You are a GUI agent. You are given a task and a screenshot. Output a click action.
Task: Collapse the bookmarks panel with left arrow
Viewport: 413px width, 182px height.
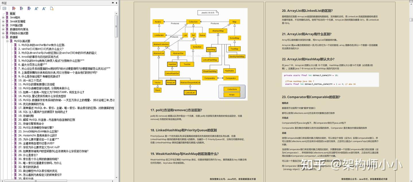tap(116, 3)
